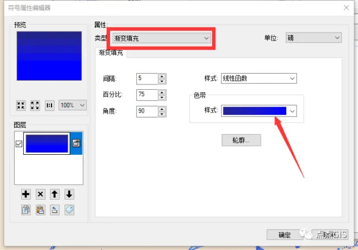Click the zoom in preview icon
Screen dimensions: 358x250
[35, 106]
